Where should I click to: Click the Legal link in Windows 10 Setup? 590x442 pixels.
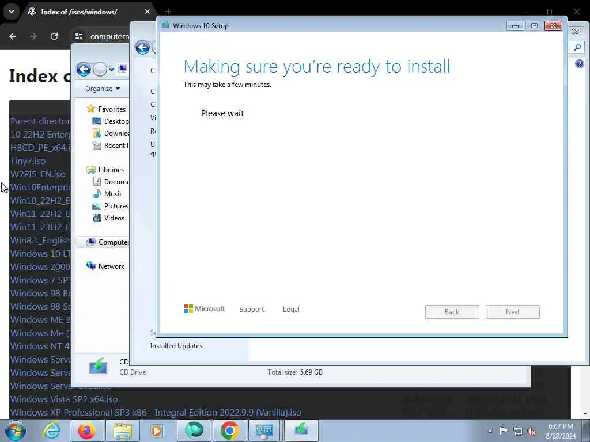[x=291, y=309]
